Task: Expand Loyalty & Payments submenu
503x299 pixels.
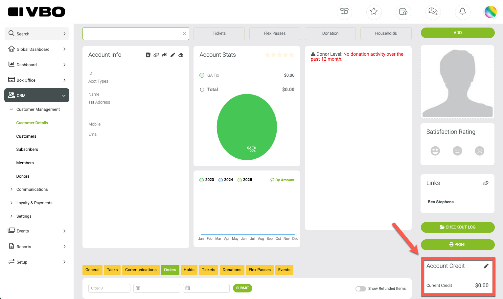Action: click(x=11, y=203)
